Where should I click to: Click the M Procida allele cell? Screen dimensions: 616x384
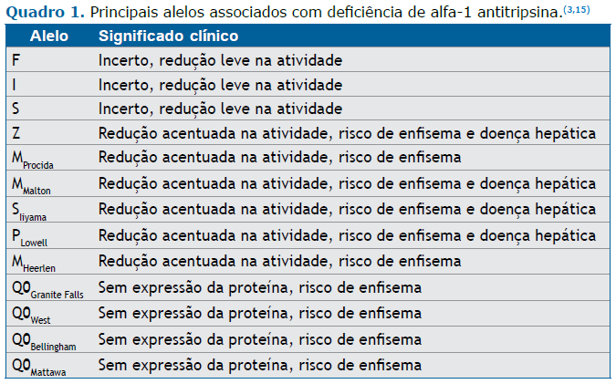pyautogui.click(x=36, y=159)
